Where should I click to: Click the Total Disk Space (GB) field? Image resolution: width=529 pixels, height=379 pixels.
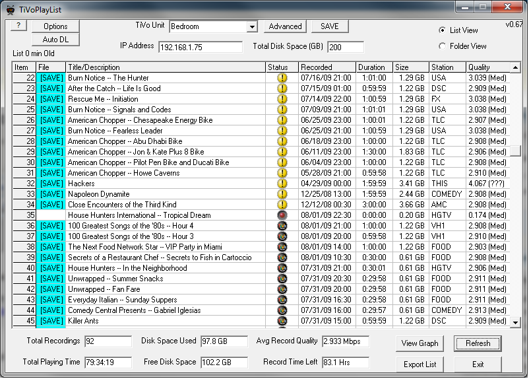click(346, 47)
